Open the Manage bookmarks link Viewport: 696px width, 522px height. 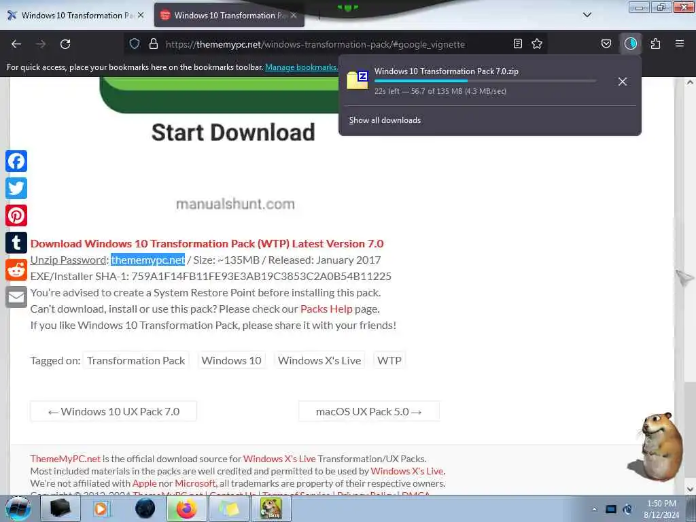pos(301,67)
